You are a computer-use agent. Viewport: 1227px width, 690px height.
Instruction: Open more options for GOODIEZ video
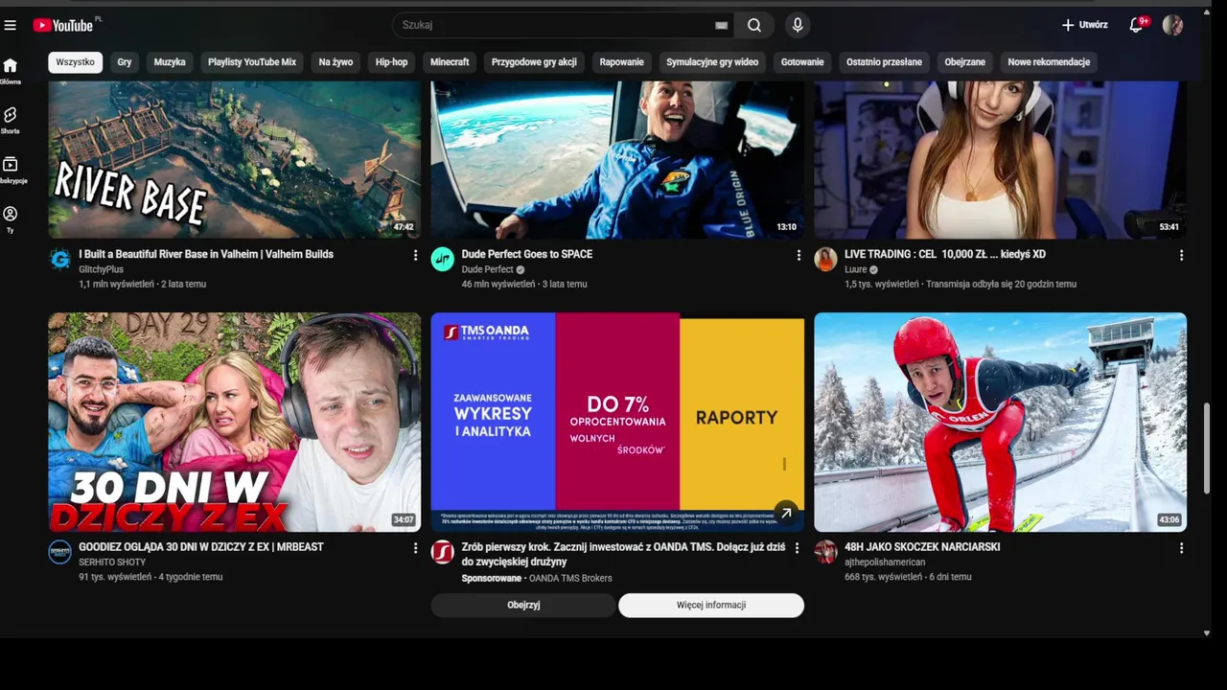click(415, 548)
